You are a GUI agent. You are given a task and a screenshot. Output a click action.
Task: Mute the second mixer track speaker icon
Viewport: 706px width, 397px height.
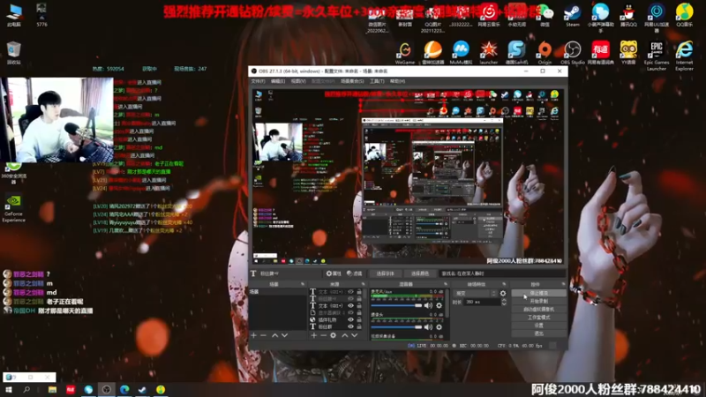pos(428,326)
